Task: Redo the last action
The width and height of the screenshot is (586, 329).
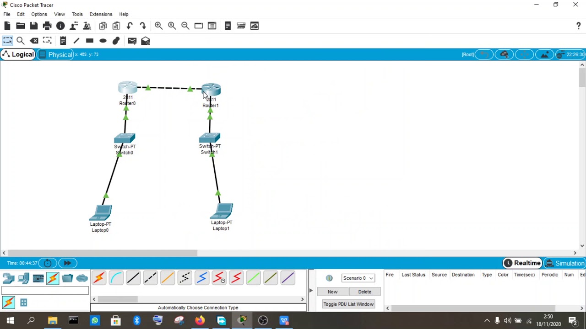Action: coord(143,26)
